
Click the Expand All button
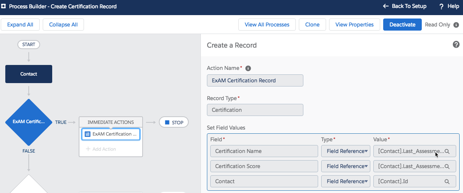20,25
